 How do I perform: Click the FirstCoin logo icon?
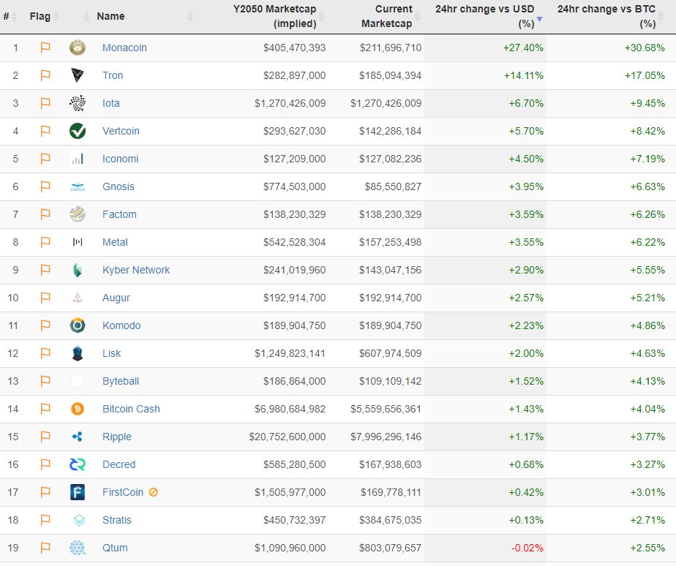78,492
